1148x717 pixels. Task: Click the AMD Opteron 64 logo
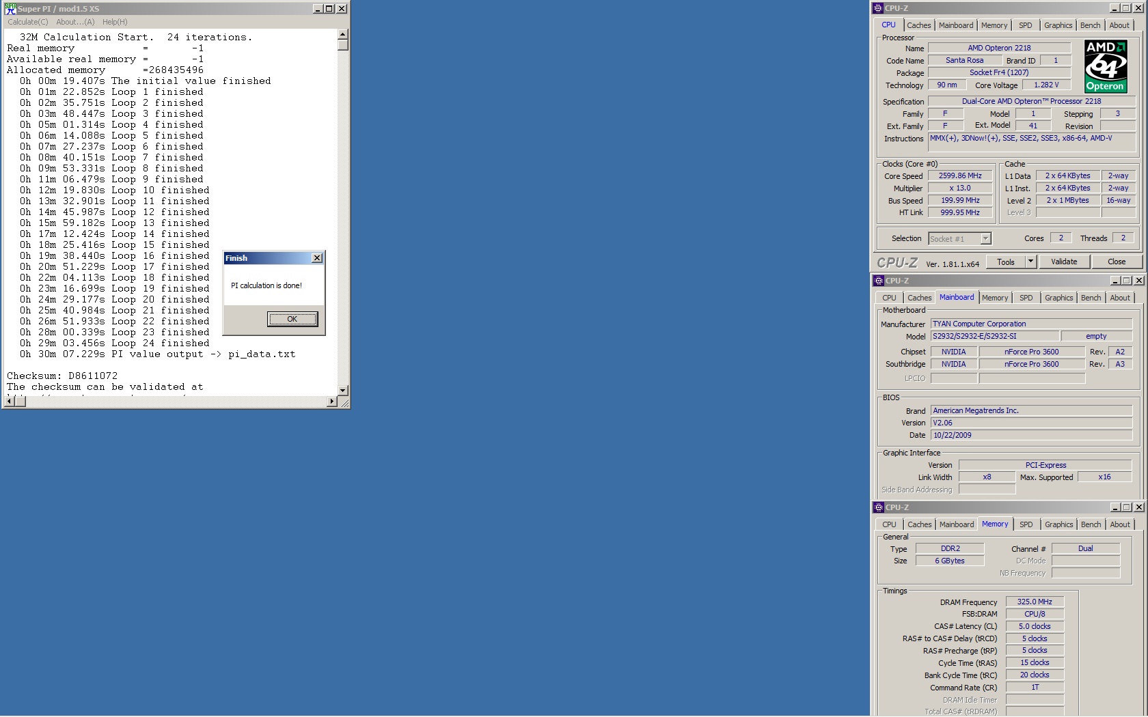click(1105, 66)
